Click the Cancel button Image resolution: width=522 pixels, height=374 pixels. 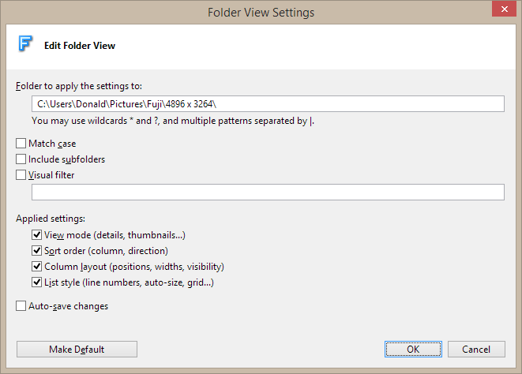(476, 350)
